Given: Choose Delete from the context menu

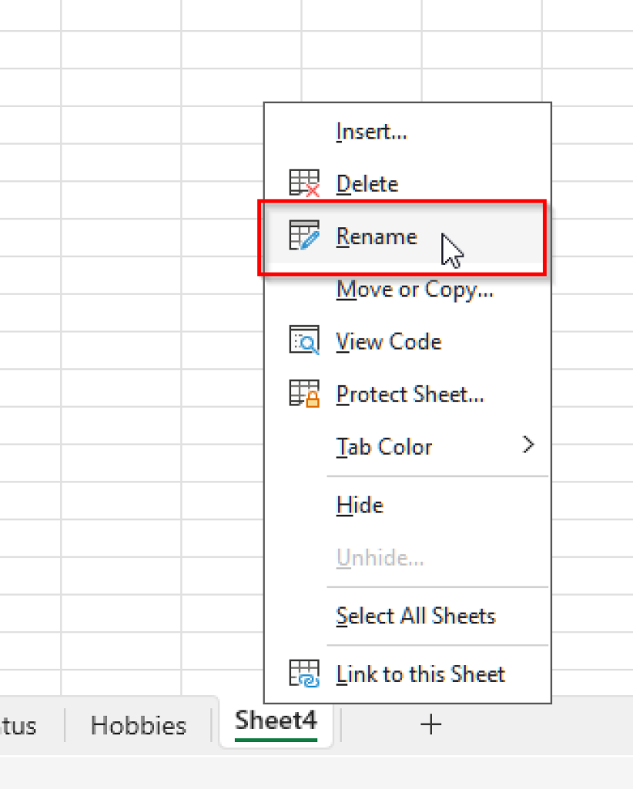Looking at the screenshot, I should 367,183.
